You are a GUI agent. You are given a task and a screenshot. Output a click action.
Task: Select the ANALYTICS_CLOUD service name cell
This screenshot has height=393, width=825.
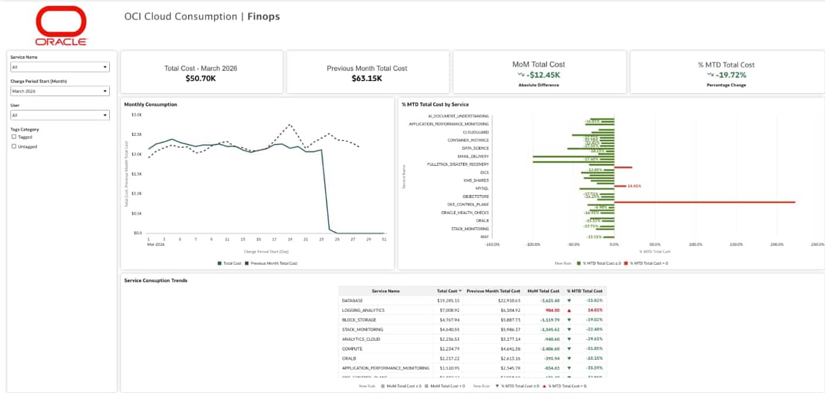[361, 339]
